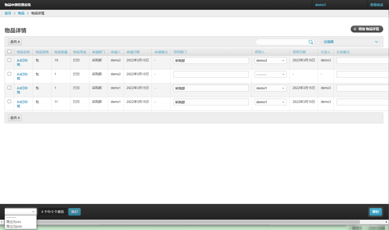Toggle the select-all checkbox in table header
The width and height of the screenshot is (389, 230).
[10, 52]
